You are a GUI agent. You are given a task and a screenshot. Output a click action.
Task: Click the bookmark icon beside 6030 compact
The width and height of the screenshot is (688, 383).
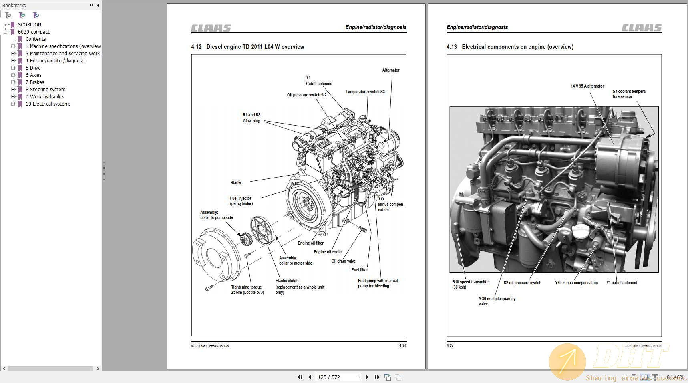coord(12,32)
